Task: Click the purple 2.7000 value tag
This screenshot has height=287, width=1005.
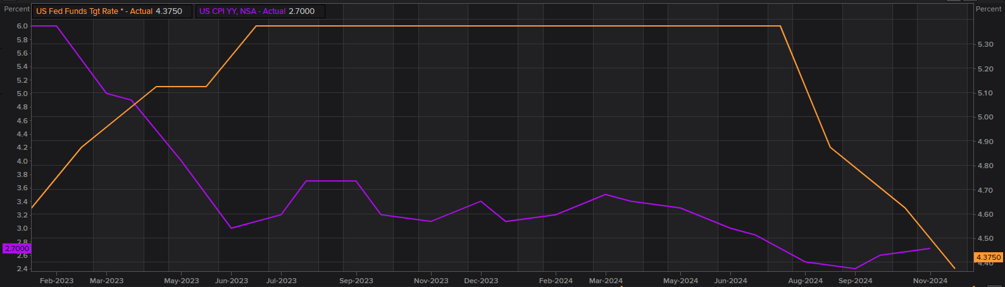Action: coord(17,249)
